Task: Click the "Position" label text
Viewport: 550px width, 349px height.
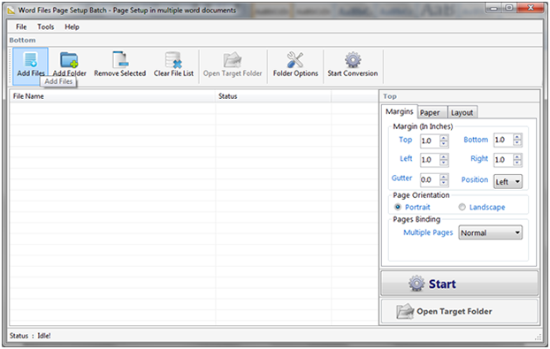Action: pos(475,179)
